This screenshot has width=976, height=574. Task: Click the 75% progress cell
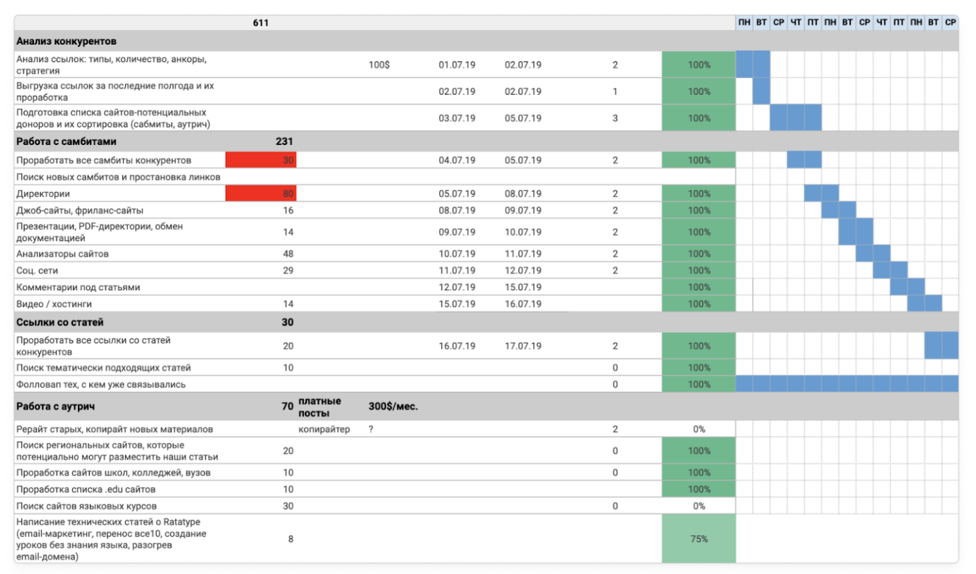click(698, 539)
